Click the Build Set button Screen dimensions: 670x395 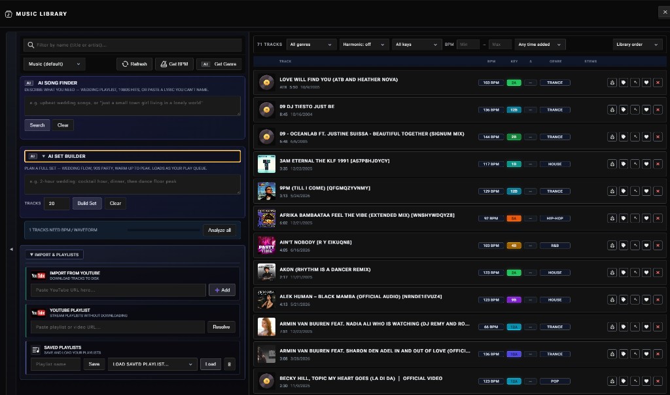point(87,203)
